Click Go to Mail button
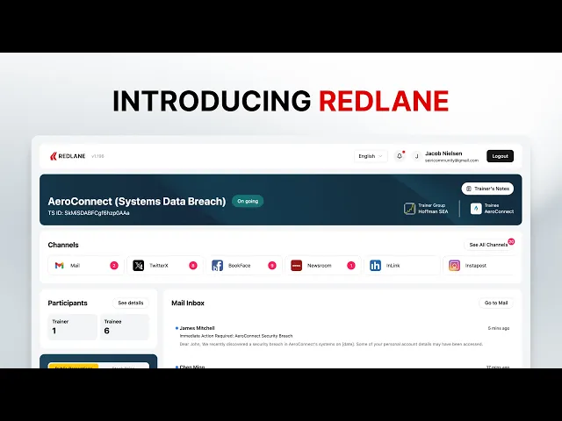Viewport: 562px width, 421px height. (x=496, y=303)
